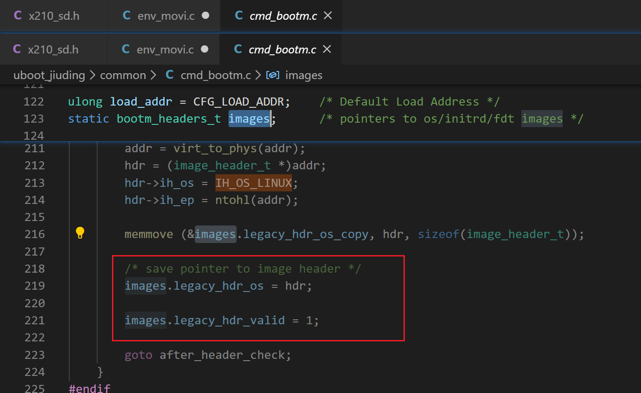The image size is (641, 393).
Task: Click the closing brace on line 224
Action: click(100, 372)
